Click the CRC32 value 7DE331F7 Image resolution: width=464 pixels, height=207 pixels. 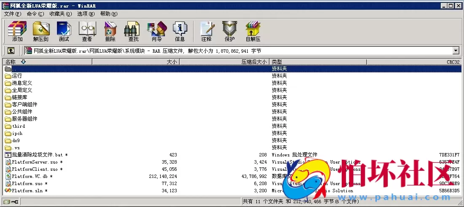tap(450, 155)
